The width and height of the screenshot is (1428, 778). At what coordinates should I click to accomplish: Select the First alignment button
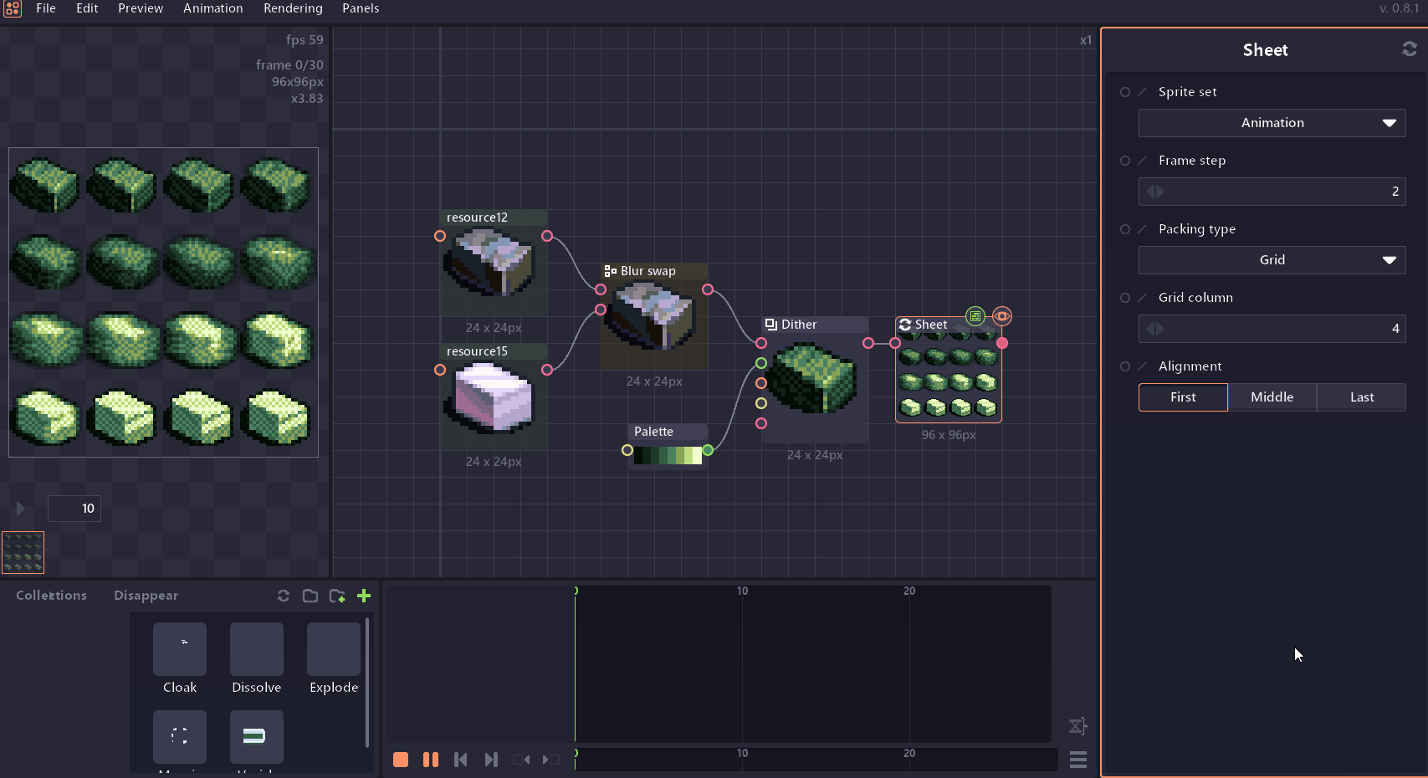click(1183, 397)
